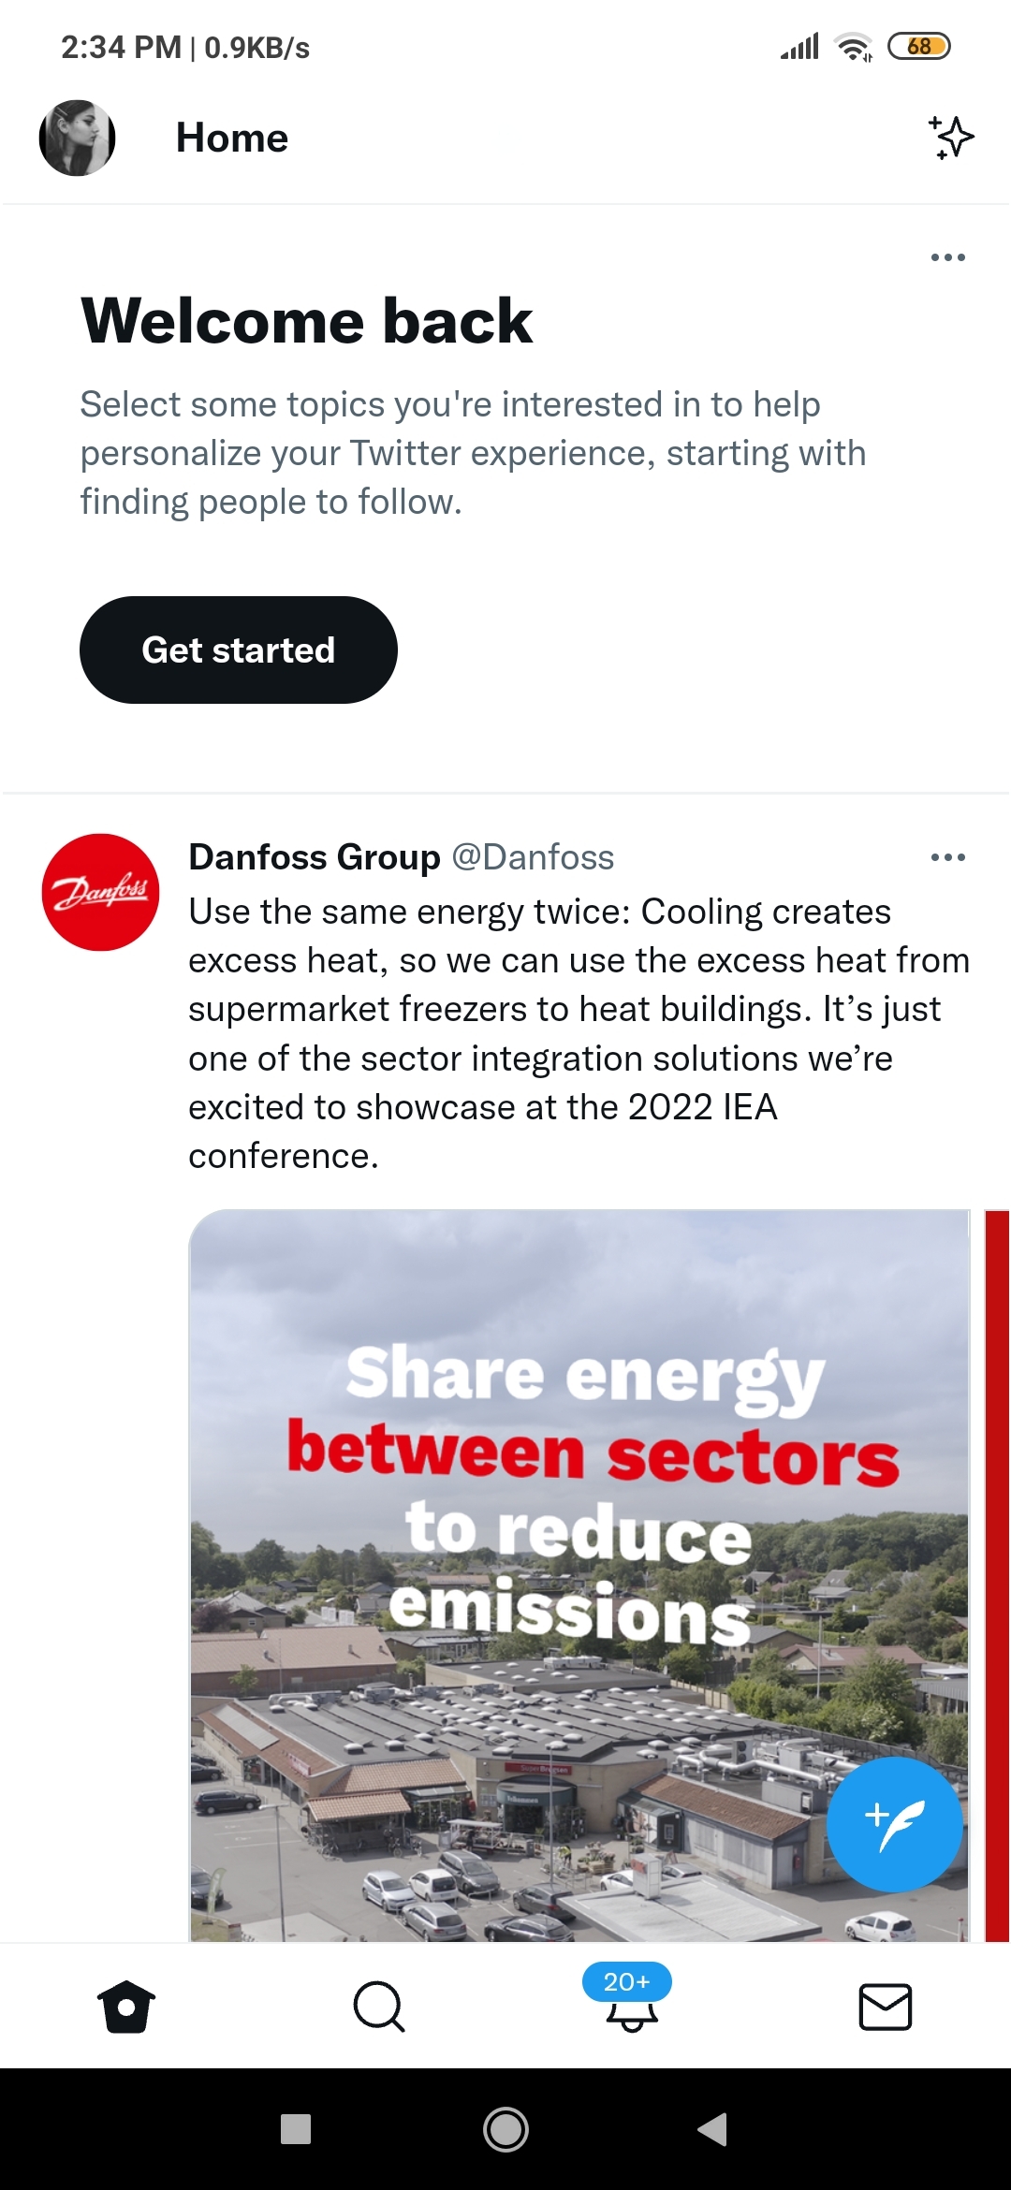Tap the Home title header
The height and width of the screenshot is (2190, 1011).
point(232,138)
